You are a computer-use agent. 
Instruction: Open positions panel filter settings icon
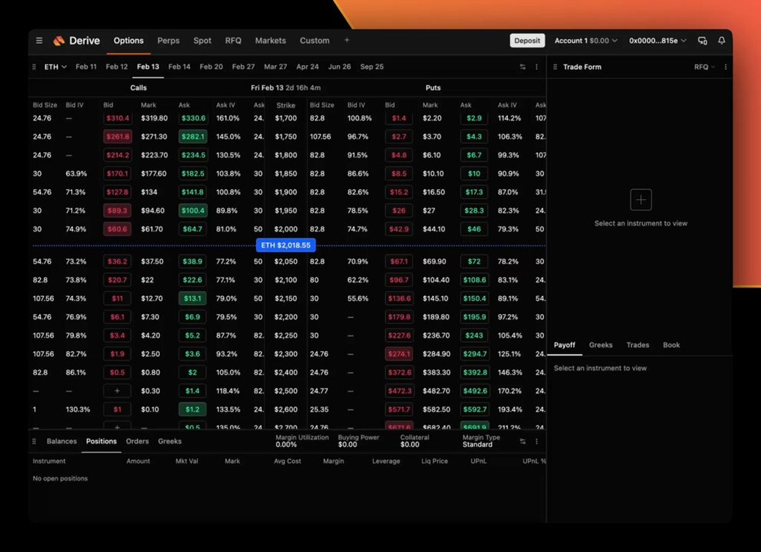(523, 441)
